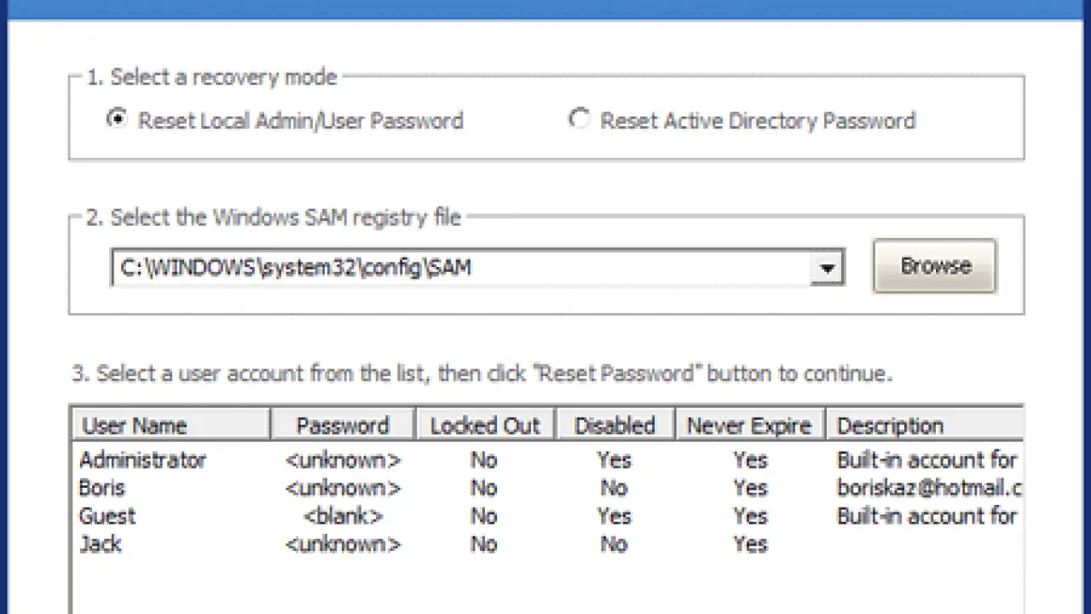Screen dimensions: 1091x614
Task: Click Never Expire Yes cell for Boris
Action: [x=750, y=489]
